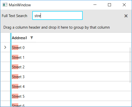The height and width of the screenshot is (107, 132).
Task: Close the MainWindow window
Action: 124,5
